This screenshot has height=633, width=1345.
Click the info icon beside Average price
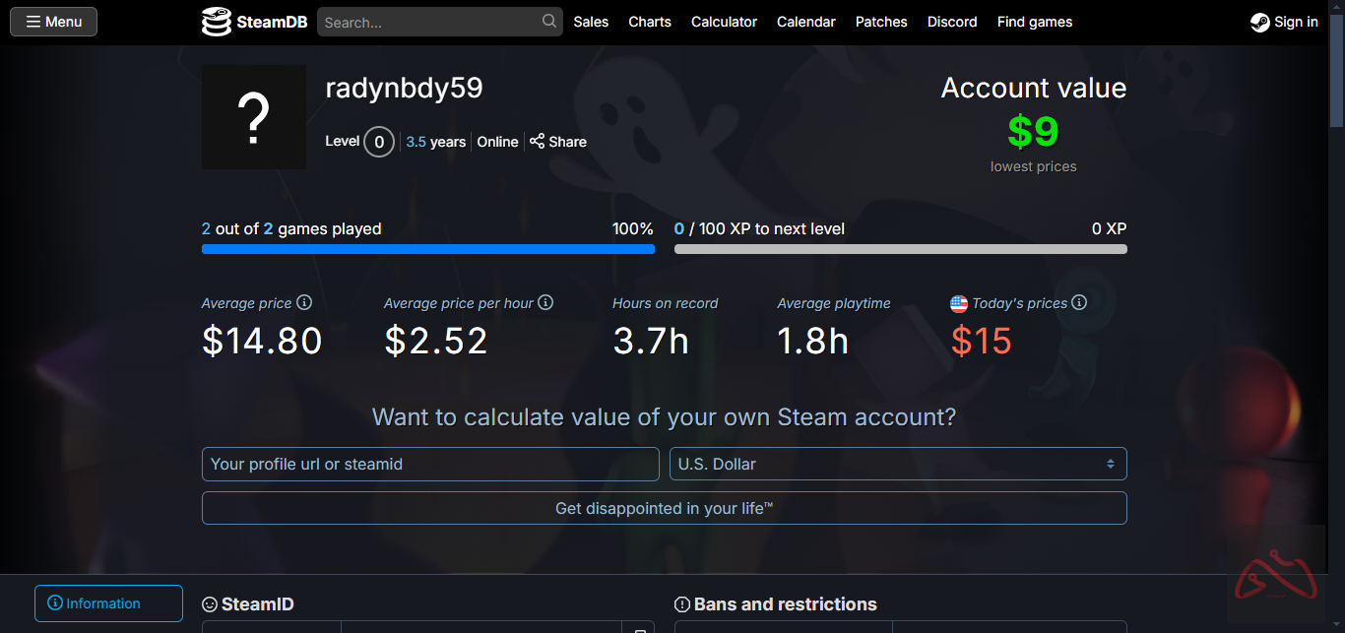click(304, 303)
